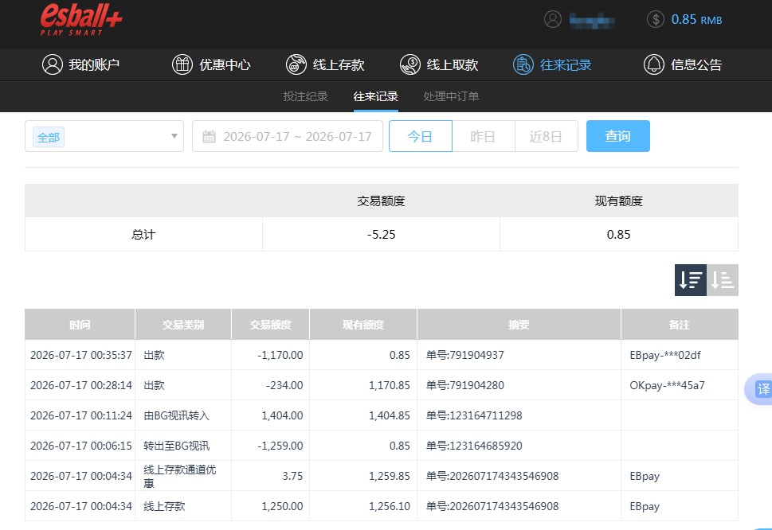Click remark EBpay-***02df
772x530 pixels.
click(665, 355)
